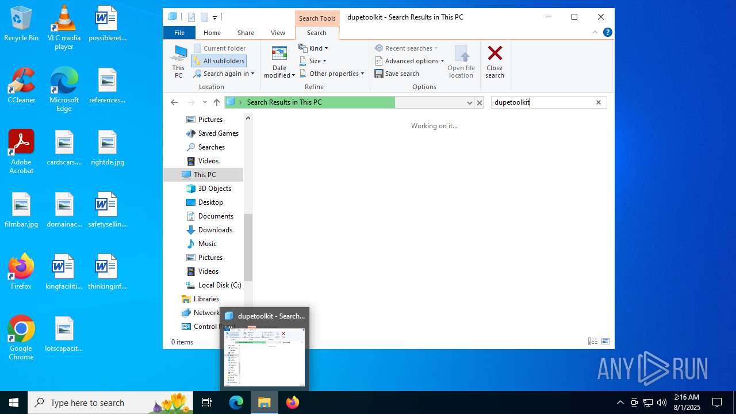Click This PC ribbon search location icon

[x=178, y=62]
